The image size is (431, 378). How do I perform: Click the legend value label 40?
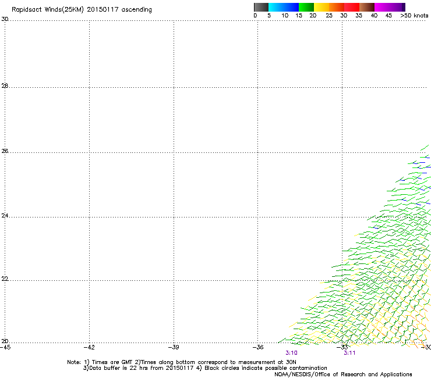tap(374, 16)
